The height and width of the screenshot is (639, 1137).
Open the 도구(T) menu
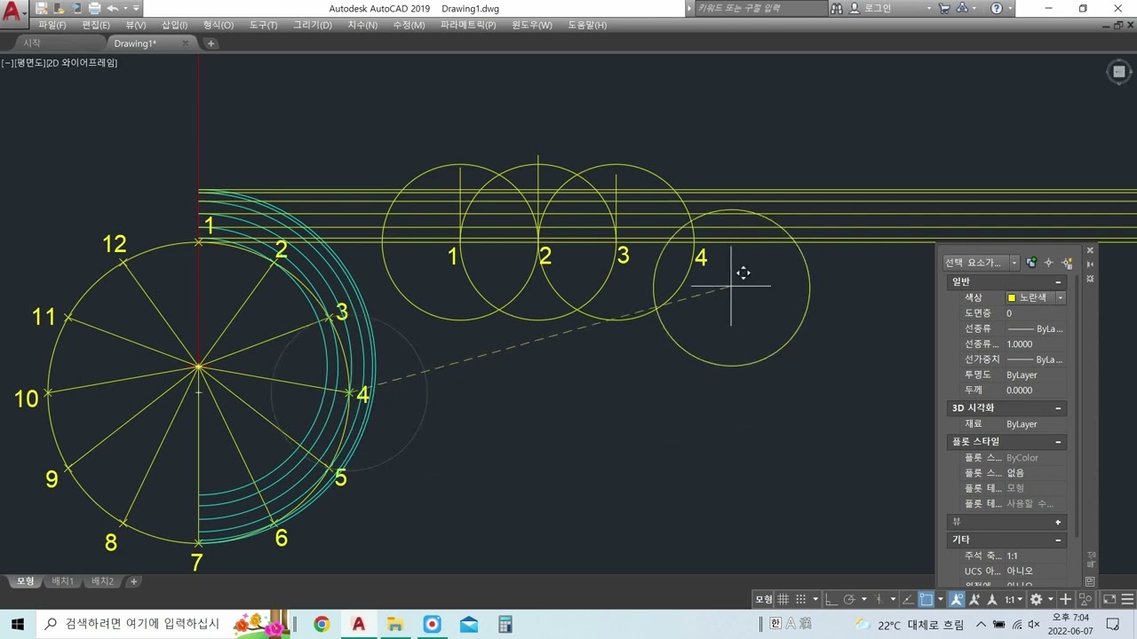(x=263, y=25)
